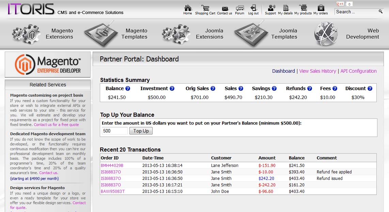This screenshot has height=212, width=389.
Task: Show help for Orig Sales
Action: [x=213, y=88]
